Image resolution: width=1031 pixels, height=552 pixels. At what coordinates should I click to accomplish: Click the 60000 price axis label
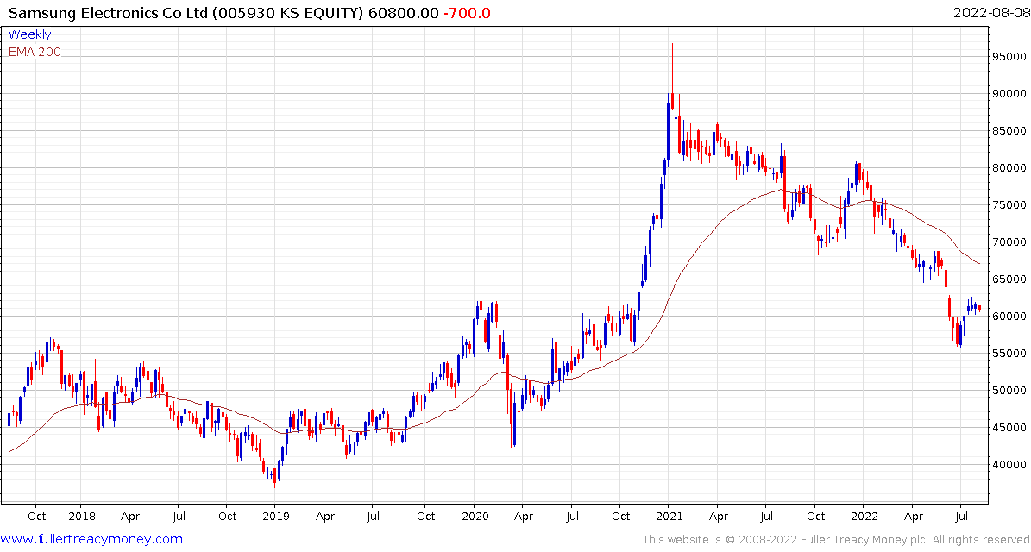1010,316
